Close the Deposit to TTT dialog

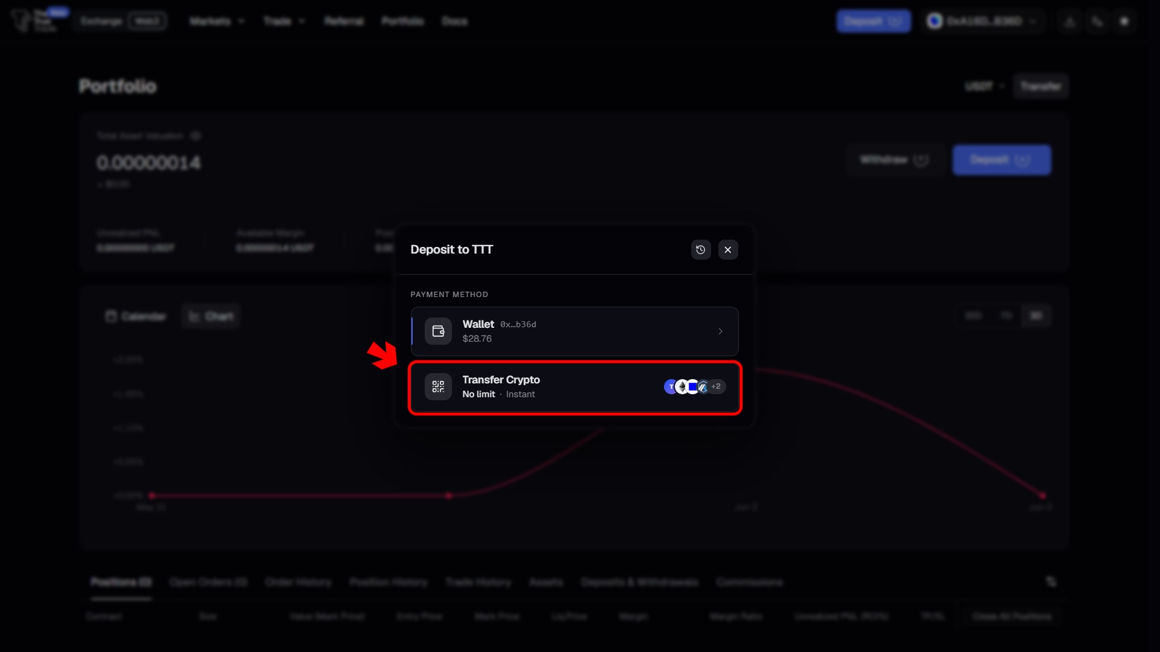tap(728, 250)
